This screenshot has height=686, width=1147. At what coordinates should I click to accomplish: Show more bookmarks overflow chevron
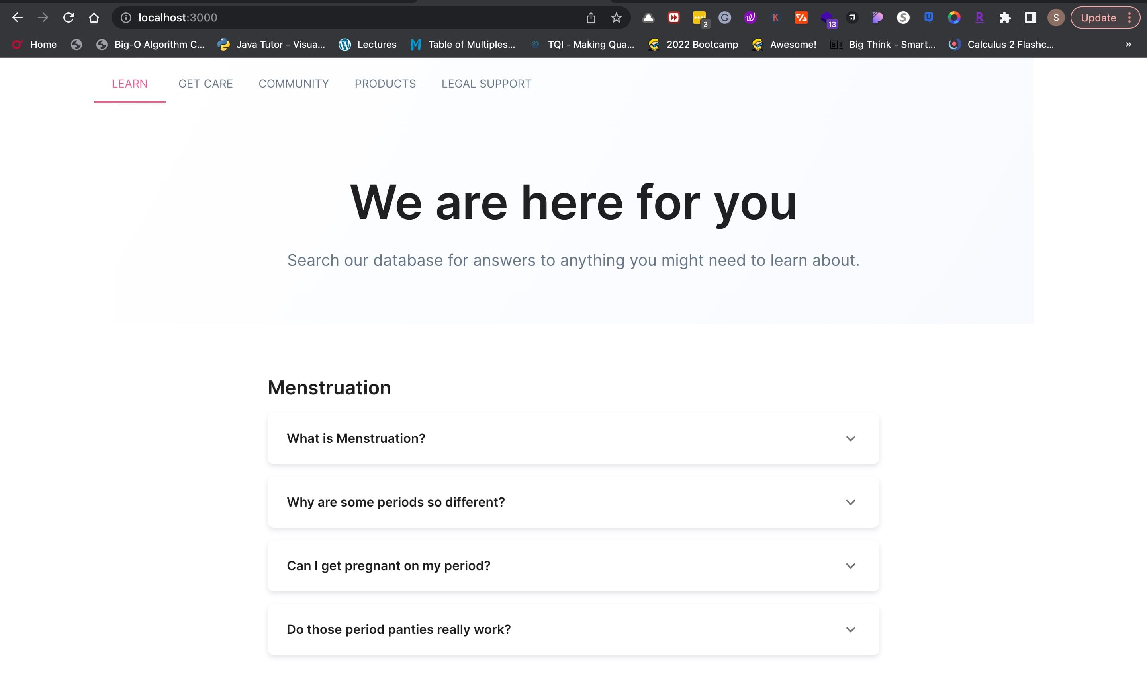1128,45
